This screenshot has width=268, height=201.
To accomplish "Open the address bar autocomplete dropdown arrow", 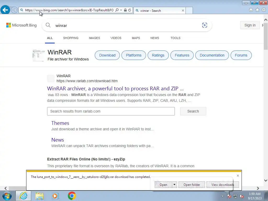I will tap(121, 10).
